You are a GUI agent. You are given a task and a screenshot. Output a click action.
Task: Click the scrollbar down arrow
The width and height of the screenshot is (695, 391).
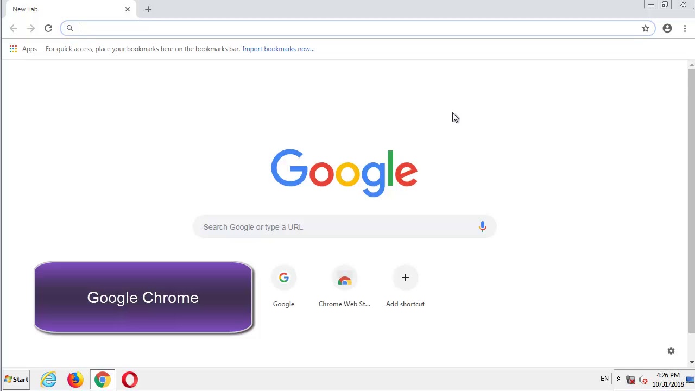click(691, 362)
